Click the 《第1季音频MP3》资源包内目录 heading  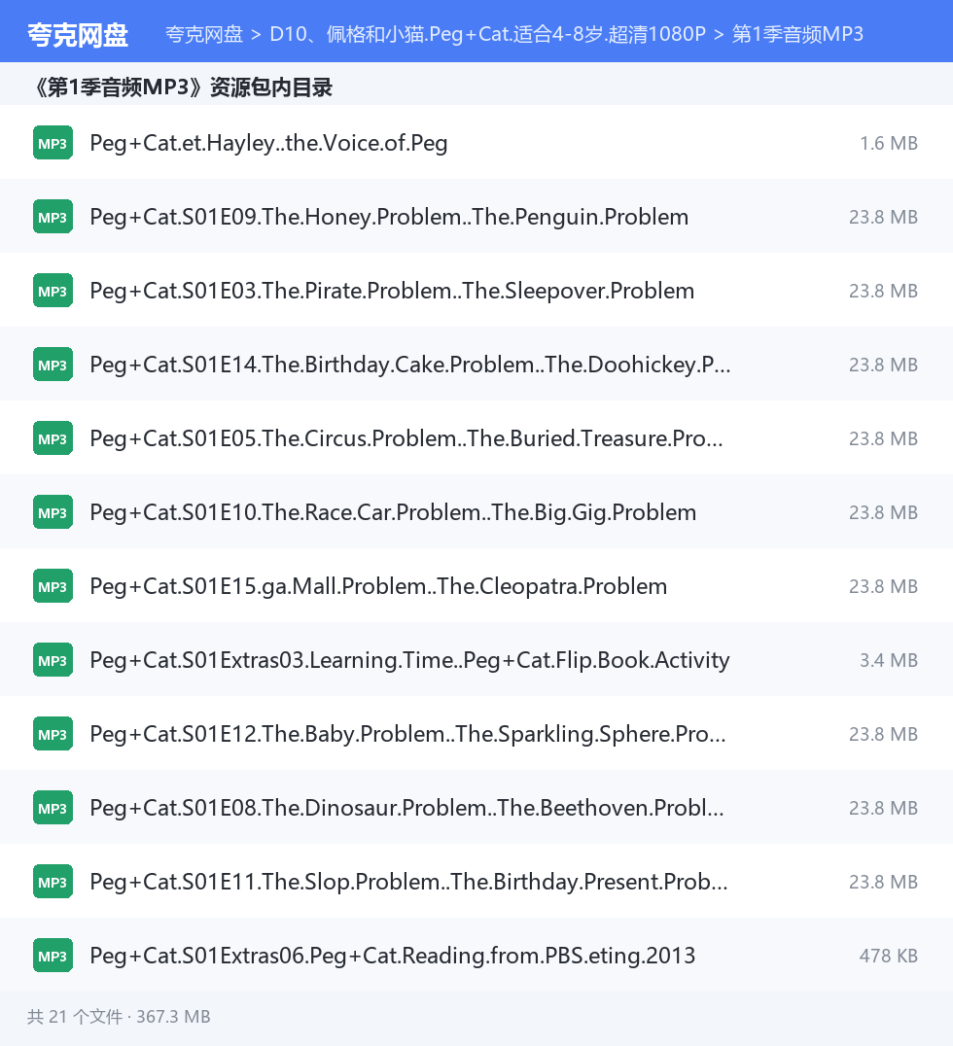[x=184, y=87]
